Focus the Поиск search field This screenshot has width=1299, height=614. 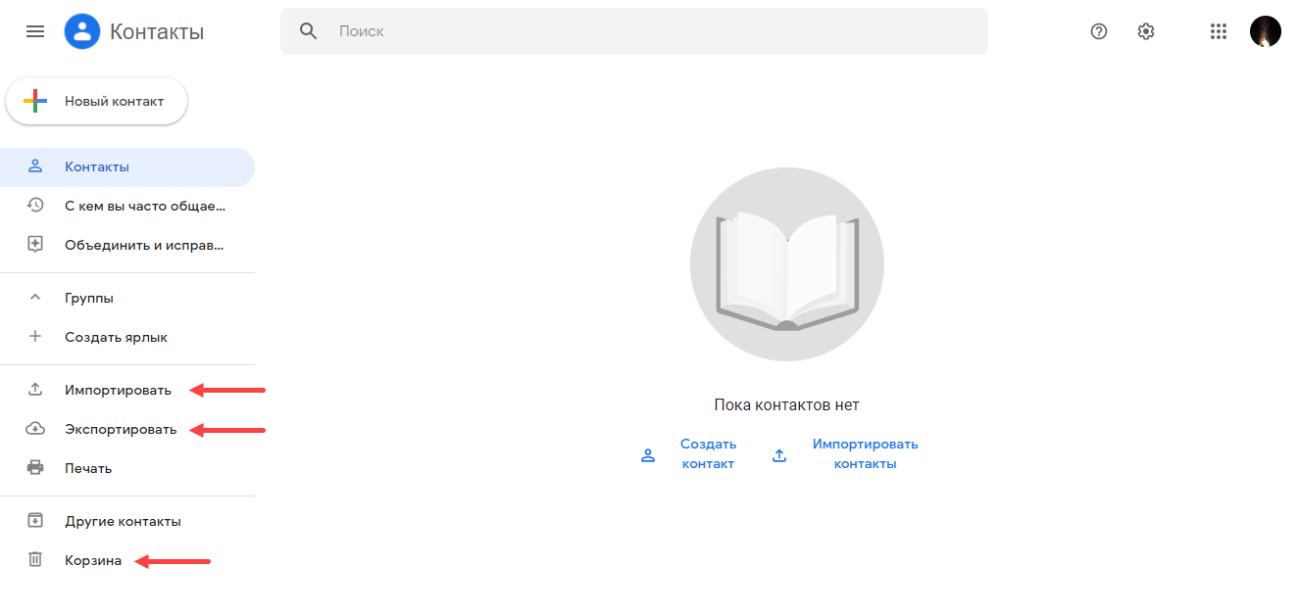(633, 31)
